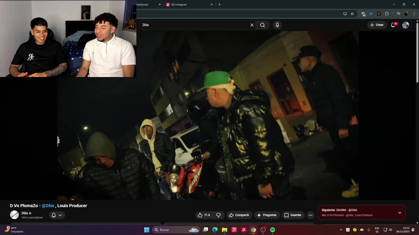419x235 pixels.
Task: Open Task View in the taskbar
Action: 205,230
